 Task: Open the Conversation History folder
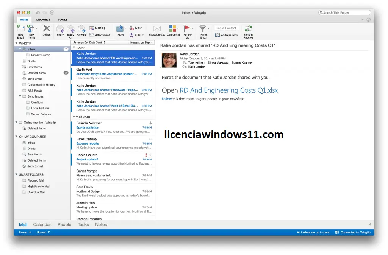[x=42, y=85]
